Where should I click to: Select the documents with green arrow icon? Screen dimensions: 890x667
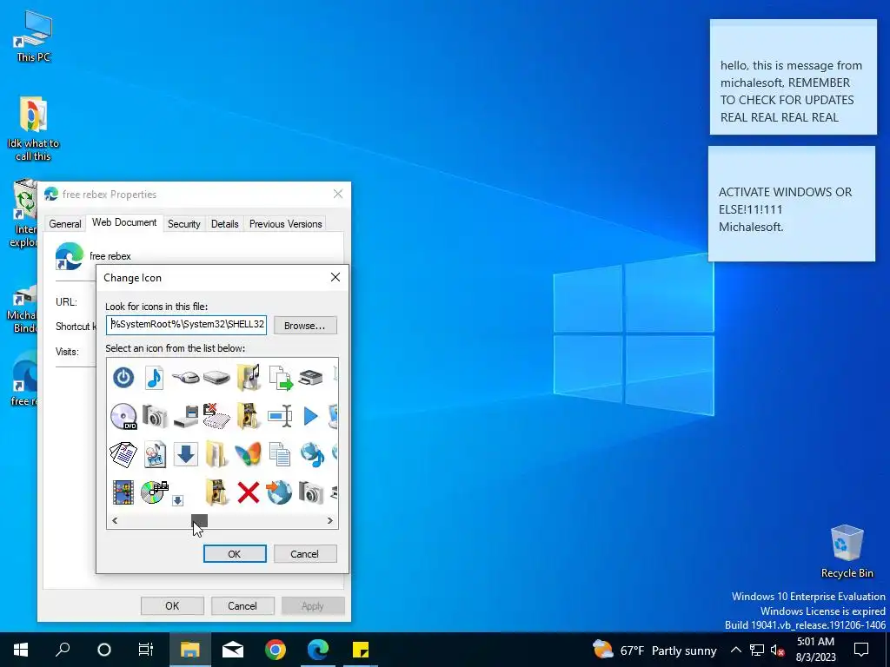click(280, 378)
